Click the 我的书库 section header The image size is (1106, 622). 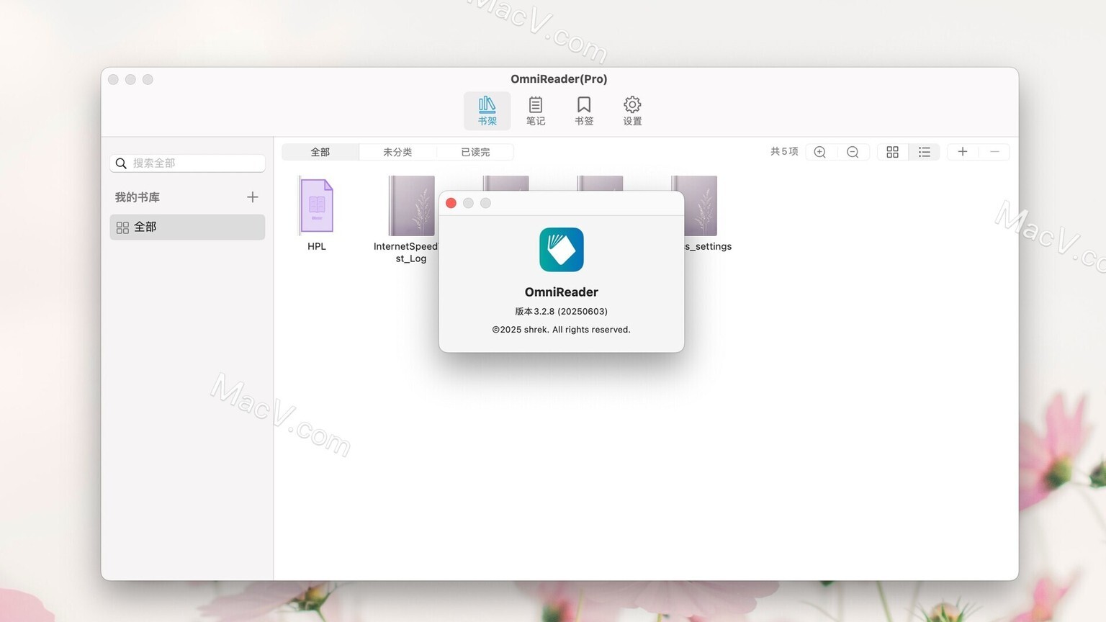[x=138, y=197]
